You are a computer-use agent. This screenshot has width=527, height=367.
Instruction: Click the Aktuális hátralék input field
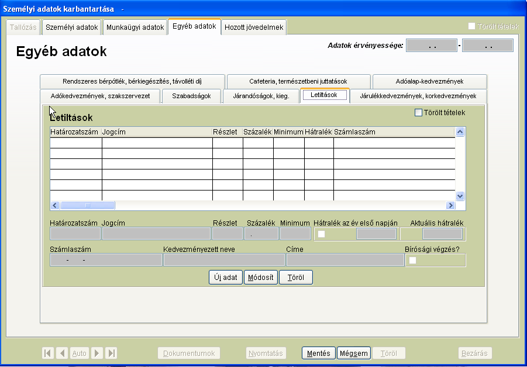[442, 234]
